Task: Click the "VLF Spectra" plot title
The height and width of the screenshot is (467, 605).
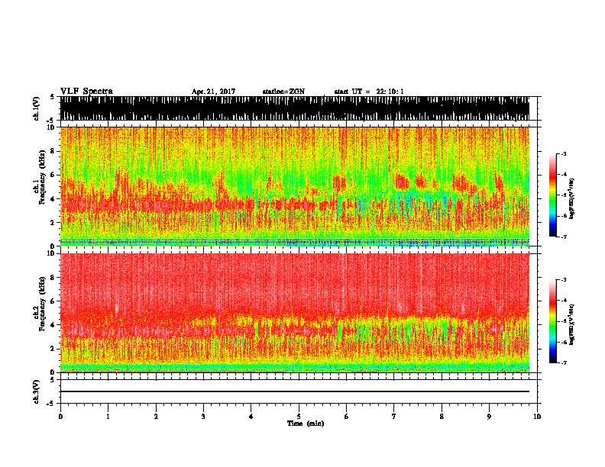Action: click(86, 92)
